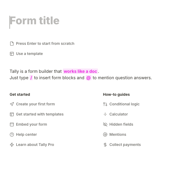Click the lightning bolt Tally Pro icon
The height and width of the screenshot is (171, 171).
pos(12,145)
